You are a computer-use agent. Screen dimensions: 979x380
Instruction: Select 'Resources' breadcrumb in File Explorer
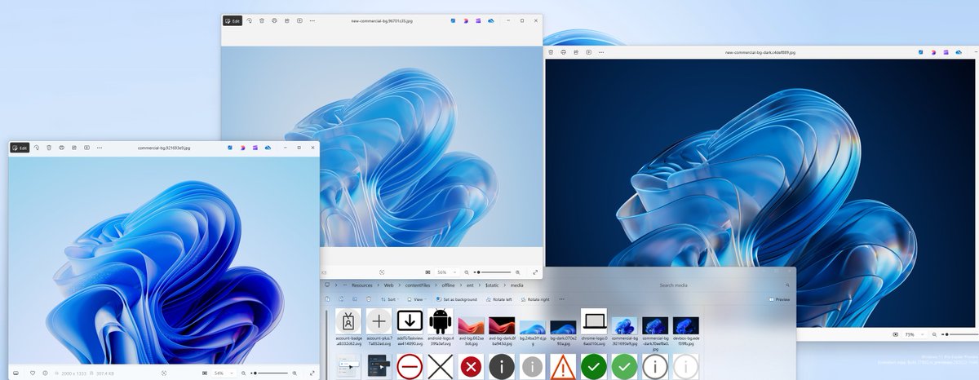tap(361, 285)
